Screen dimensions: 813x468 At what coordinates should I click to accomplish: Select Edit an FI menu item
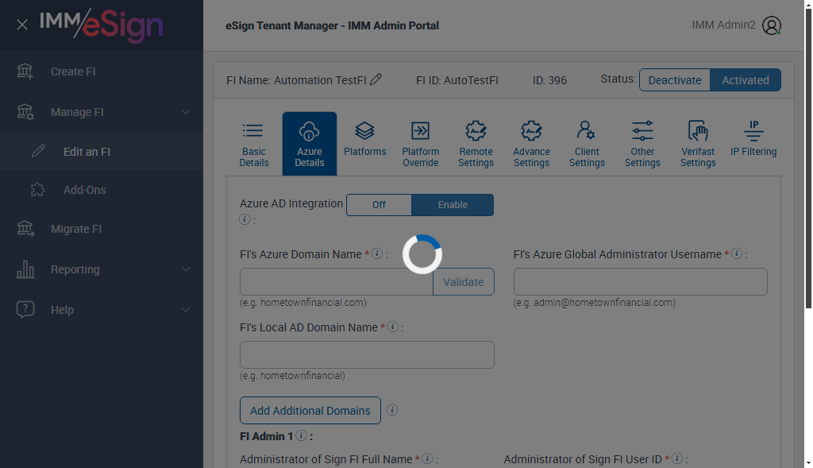102,152
